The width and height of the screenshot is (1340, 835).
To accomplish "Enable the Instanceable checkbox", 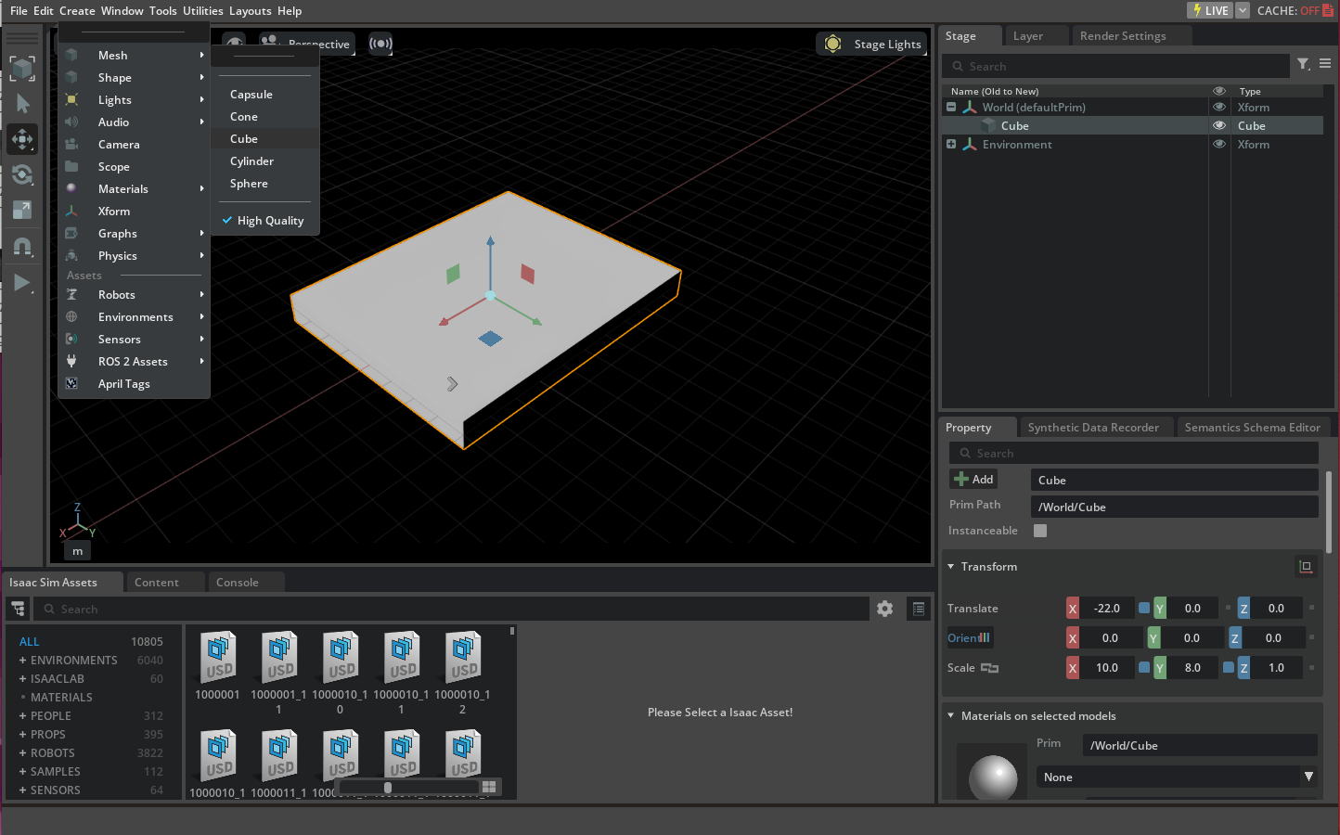I will (1039, 531).
